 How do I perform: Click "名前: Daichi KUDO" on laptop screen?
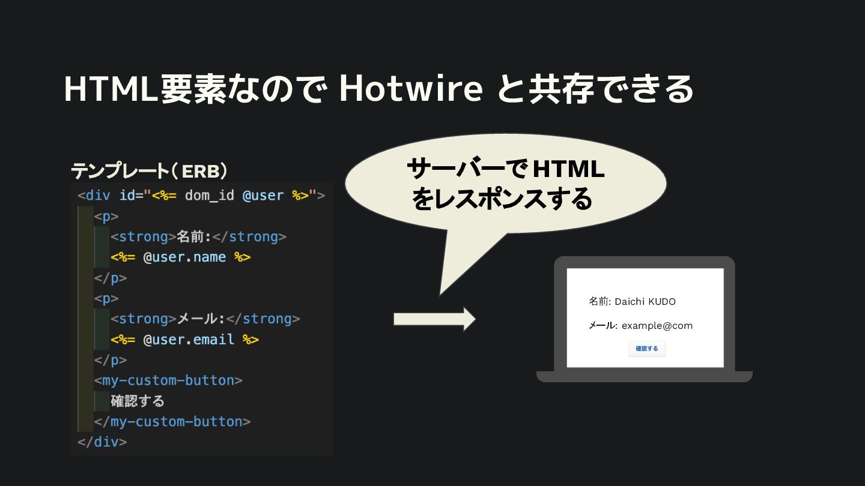[x=632, y=302]
